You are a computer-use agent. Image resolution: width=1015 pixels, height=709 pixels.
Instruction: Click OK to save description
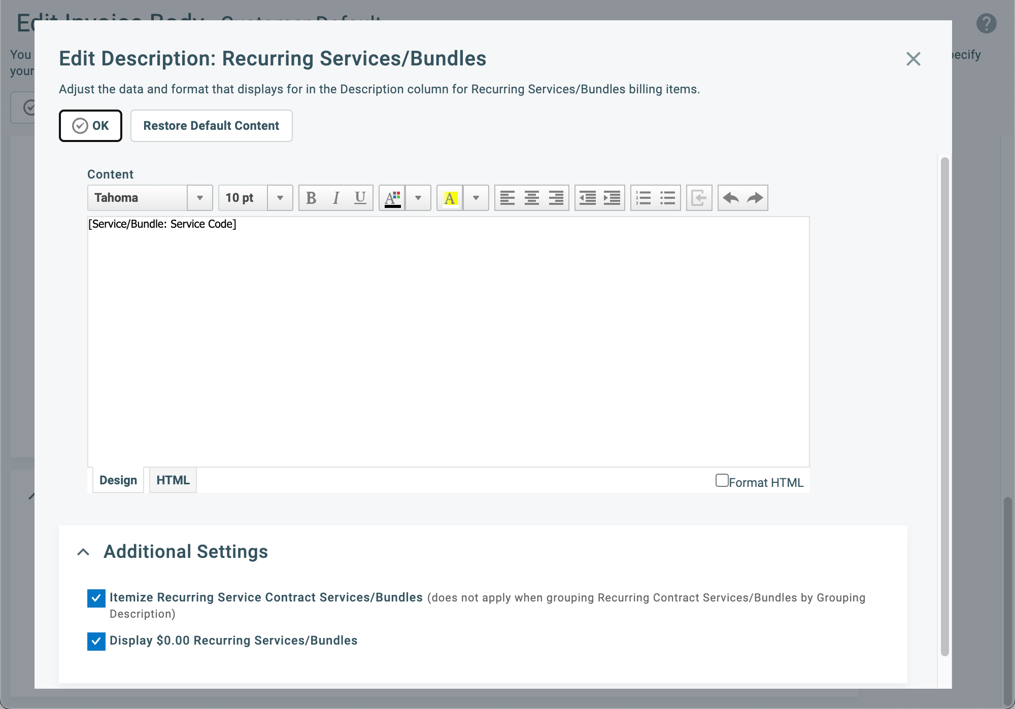coord(90,126)
